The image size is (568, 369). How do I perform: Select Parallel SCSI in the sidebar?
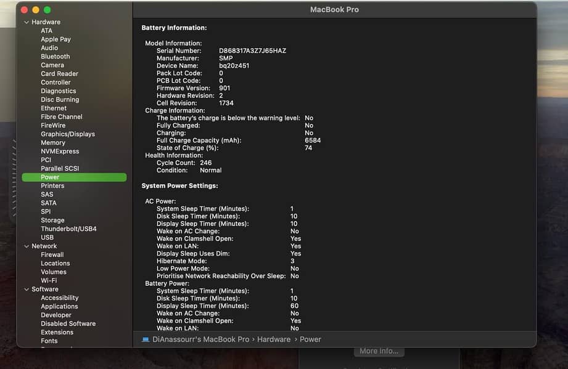pos(60,169)
